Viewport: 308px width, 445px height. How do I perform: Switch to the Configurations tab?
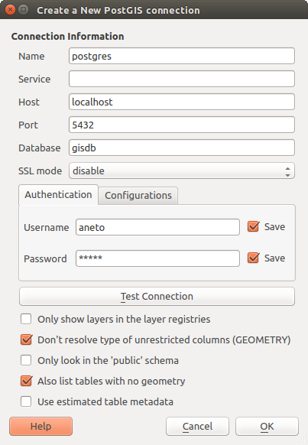point(138,195)
